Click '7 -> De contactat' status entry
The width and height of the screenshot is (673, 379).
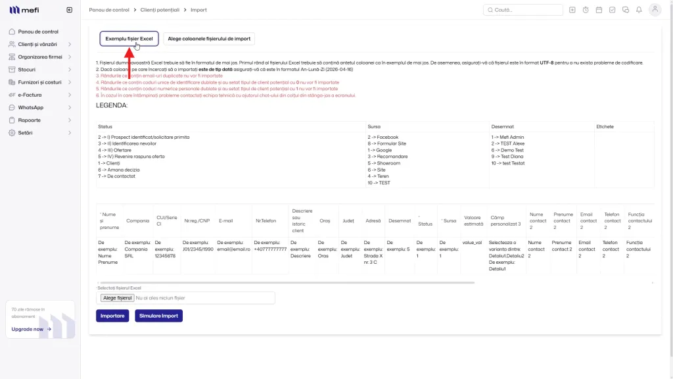tap(116, 176)
